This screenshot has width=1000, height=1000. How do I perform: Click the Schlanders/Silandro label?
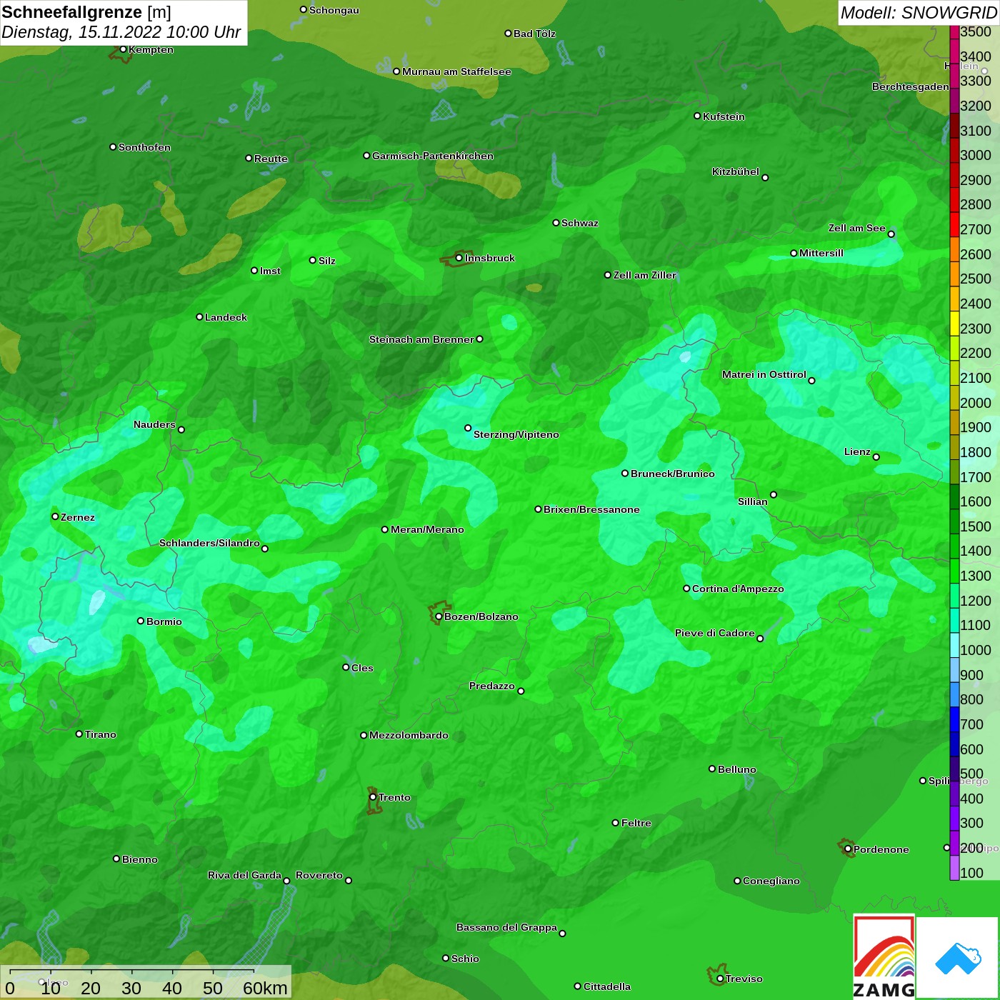(x=209, y=543)
